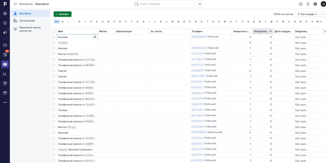Select the Все alphabet filter

[57, 22]
